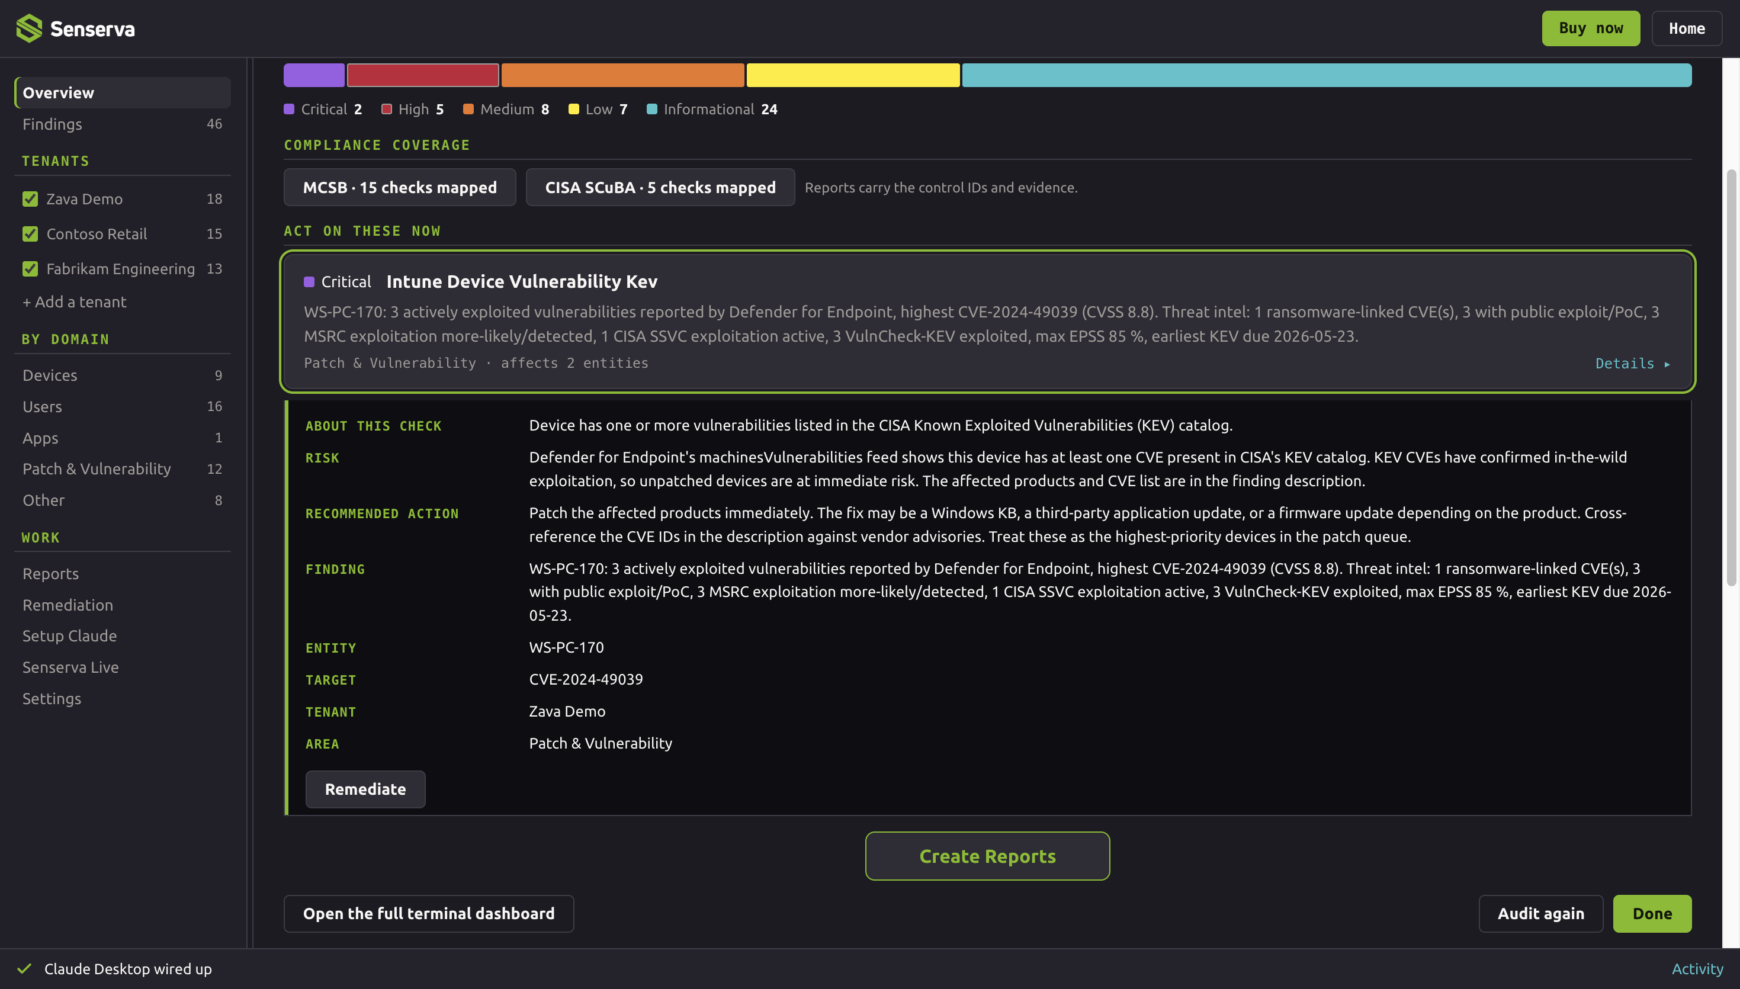
Task: Click the vertical scrollbar thumb
Action: point(1731,378)
